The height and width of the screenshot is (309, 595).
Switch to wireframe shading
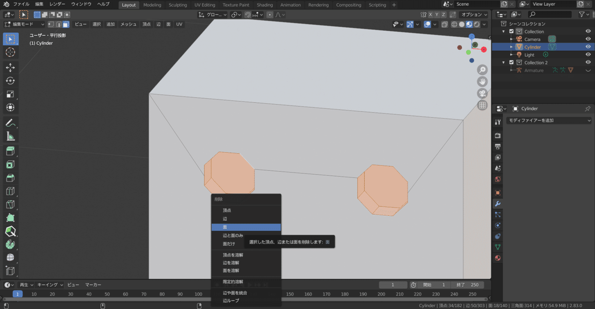click(x=454, y=24)
